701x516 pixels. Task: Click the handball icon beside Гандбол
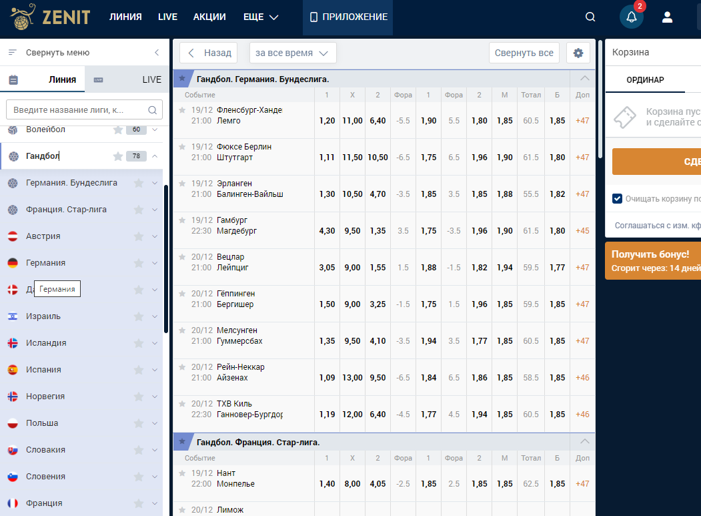[x=14, y=156]
